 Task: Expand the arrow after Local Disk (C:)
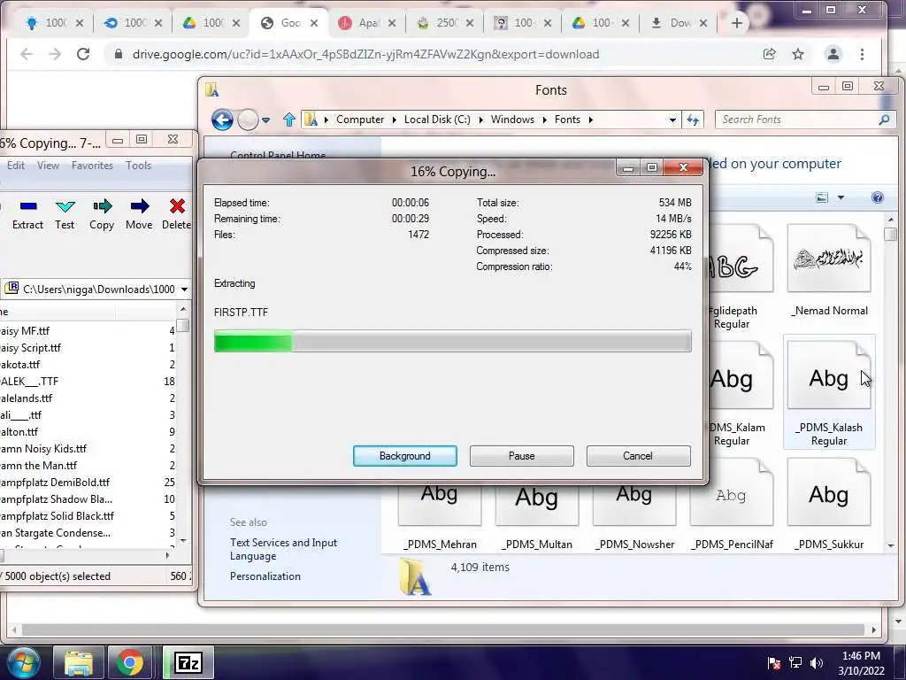pyautogui.click(x=480, y=120)
